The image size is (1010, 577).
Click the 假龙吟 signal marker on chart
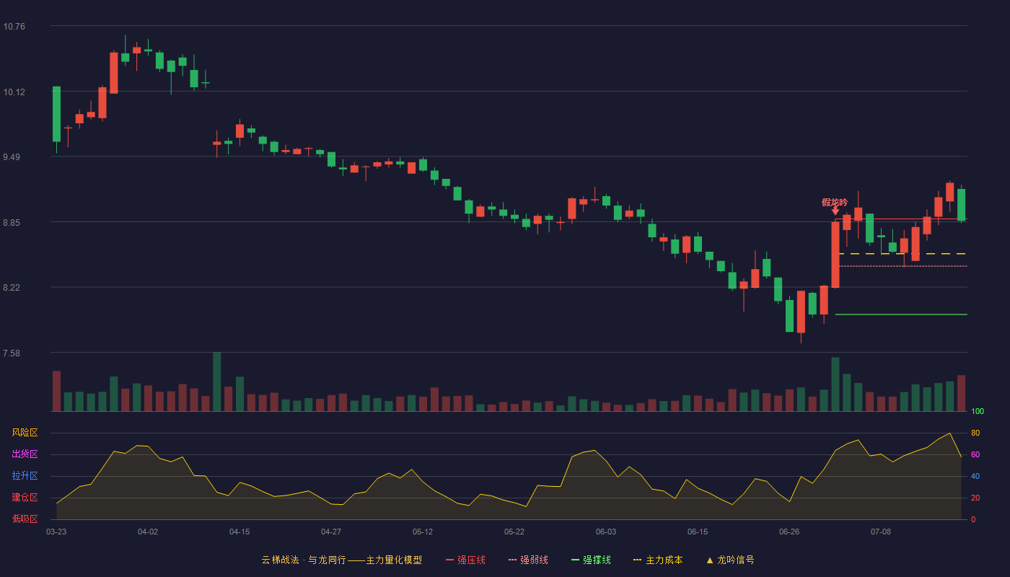835,203
